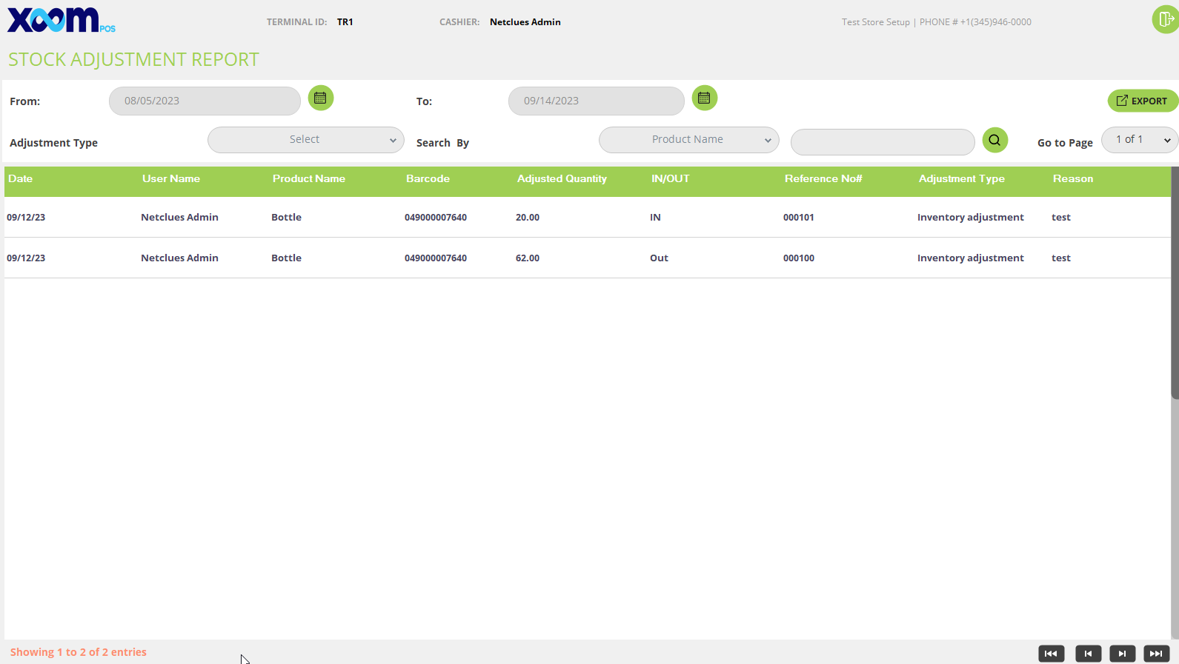This screenshot has width=1179, height=664.
Task: Click the green search magnifier icon
Action: tap(995, 140)
